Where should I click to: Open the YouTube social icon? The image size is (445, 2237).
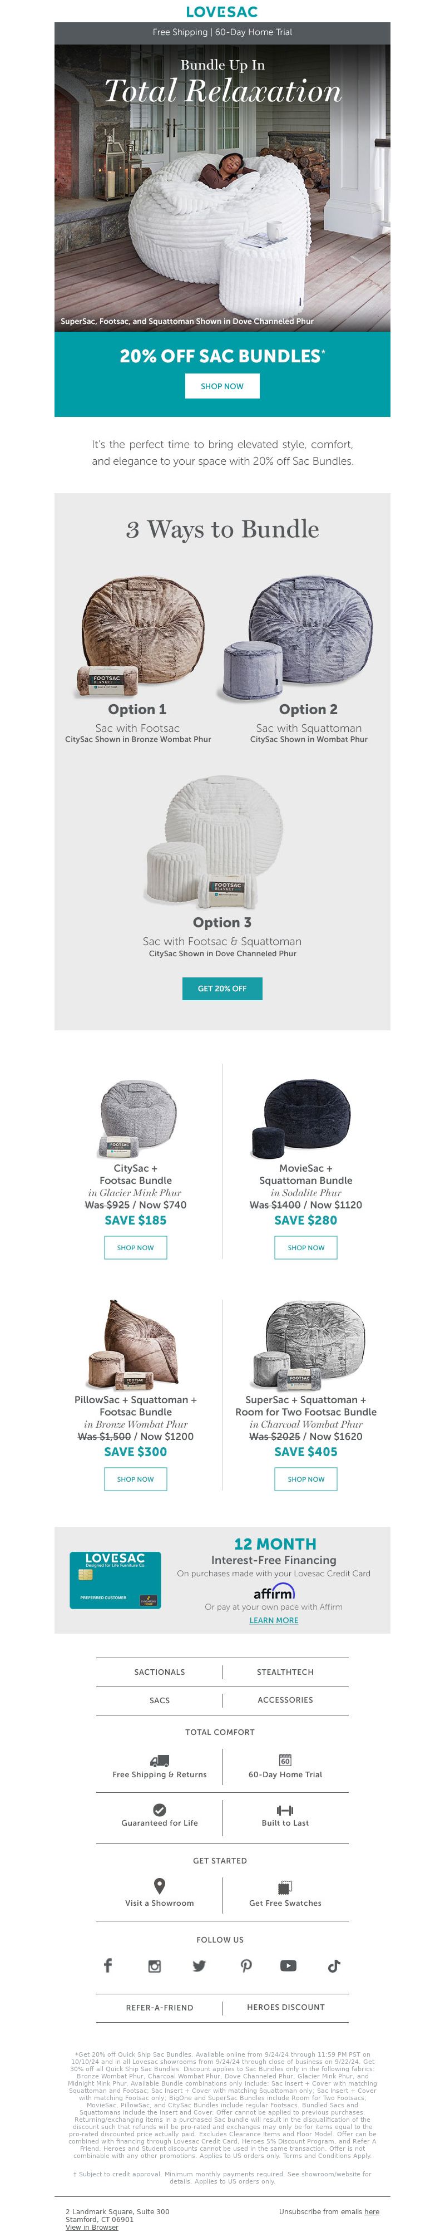pyautogui.click(x=289, y=1966)
